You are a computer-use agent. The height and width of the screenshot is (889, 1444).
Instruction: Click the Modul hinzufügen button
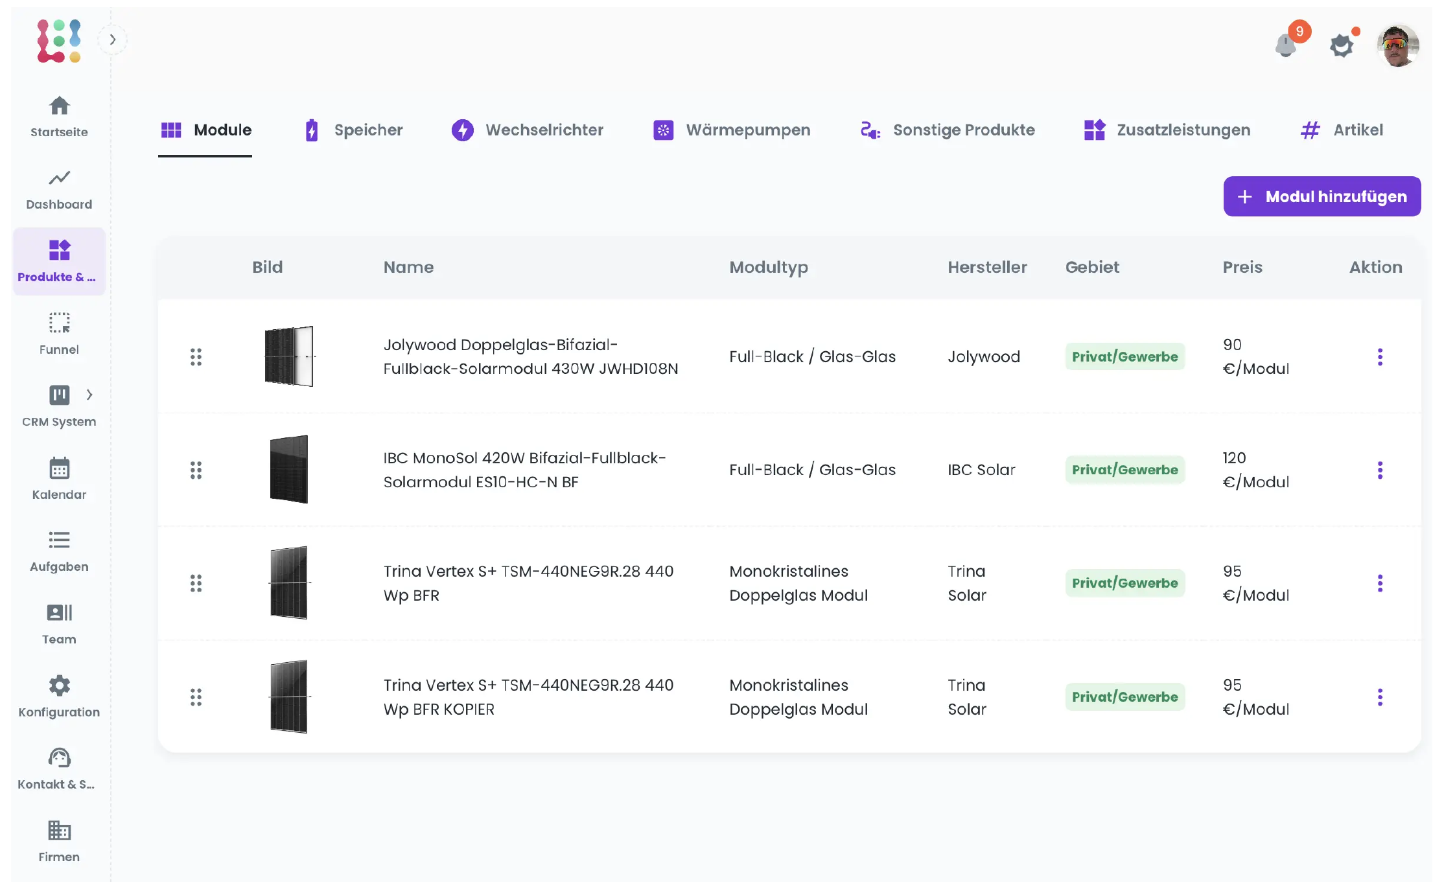(x=1322, y=196)
